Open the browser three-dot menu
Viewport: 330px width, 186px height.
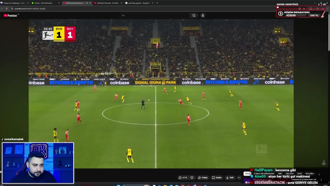(327, 9)
